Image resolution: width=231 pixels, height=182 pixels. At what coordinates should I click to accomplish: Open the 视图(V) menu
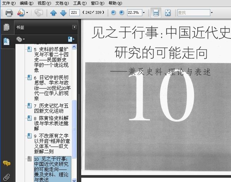44,3
